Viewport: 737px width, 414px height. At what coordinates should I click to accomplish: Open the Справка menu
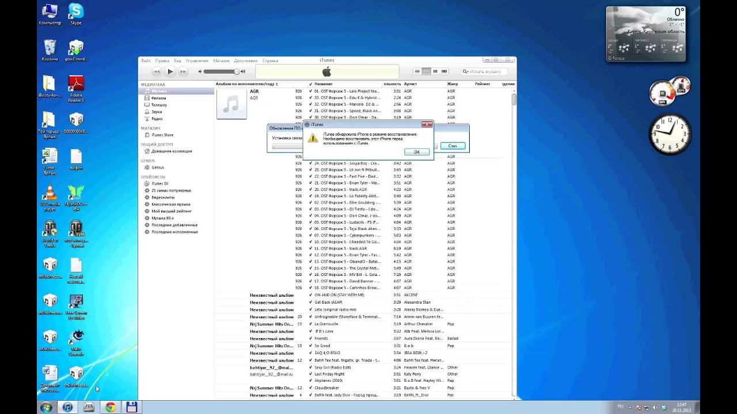click(270, 60)
